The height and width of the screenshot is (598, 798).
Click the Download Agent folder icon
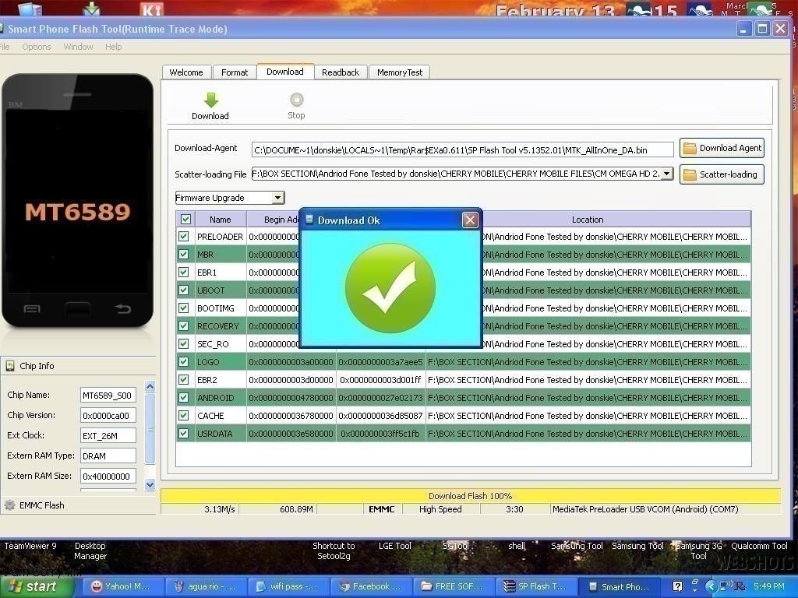pyautogui.click(x=690, y=148)
